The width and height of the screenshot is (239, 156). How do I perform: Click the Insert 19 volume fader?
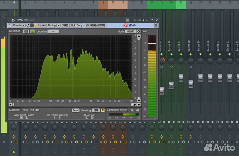(x=200, y=78)
